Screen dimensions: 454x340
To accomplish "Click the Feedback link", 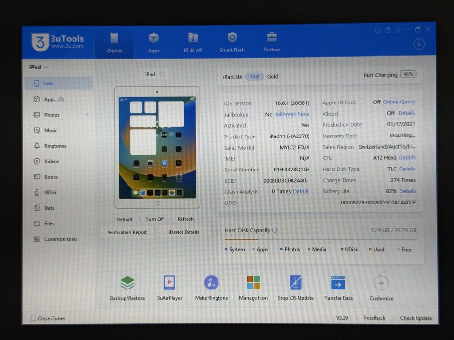I will (375, 318).
